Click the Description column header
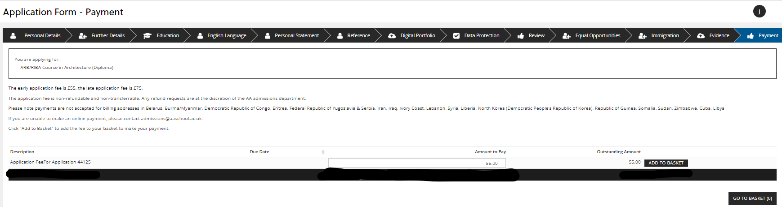Image resolution: width=782 pixels, height=207 pixels. 22,152
